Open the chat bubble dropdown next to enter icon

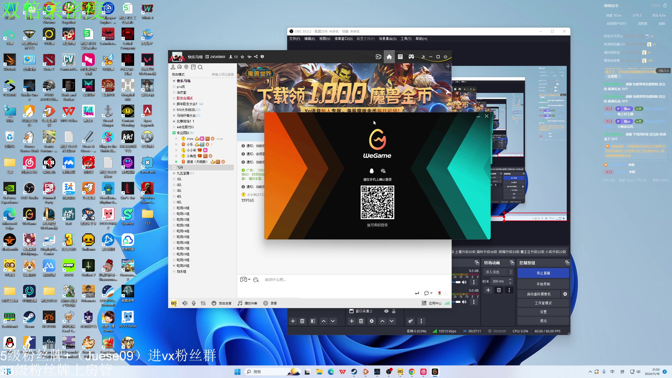(428, 293)
